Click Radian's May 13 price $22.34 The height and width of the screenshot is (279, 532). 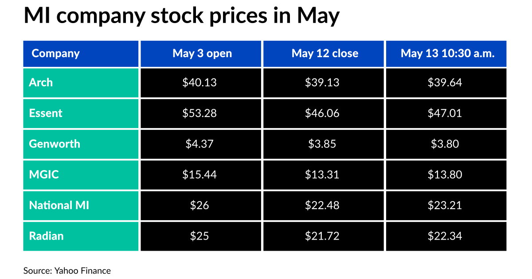(445, 236)
